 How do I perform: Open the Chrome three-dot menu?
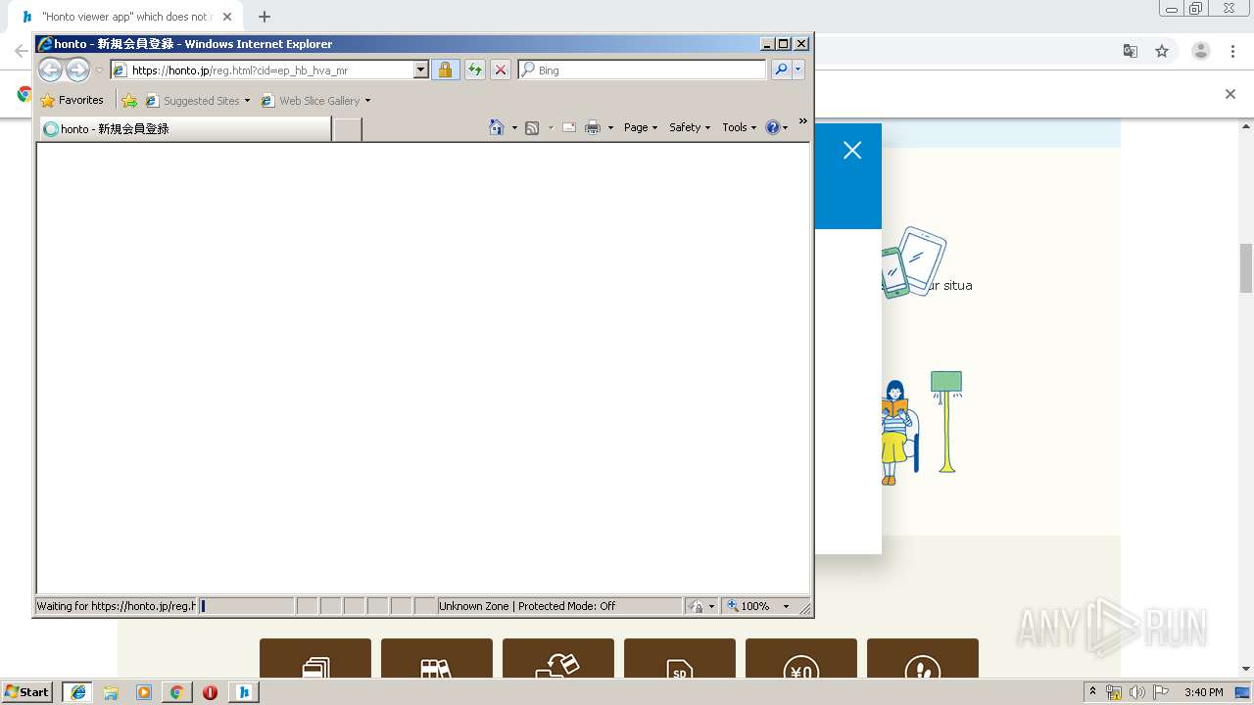1233,51
